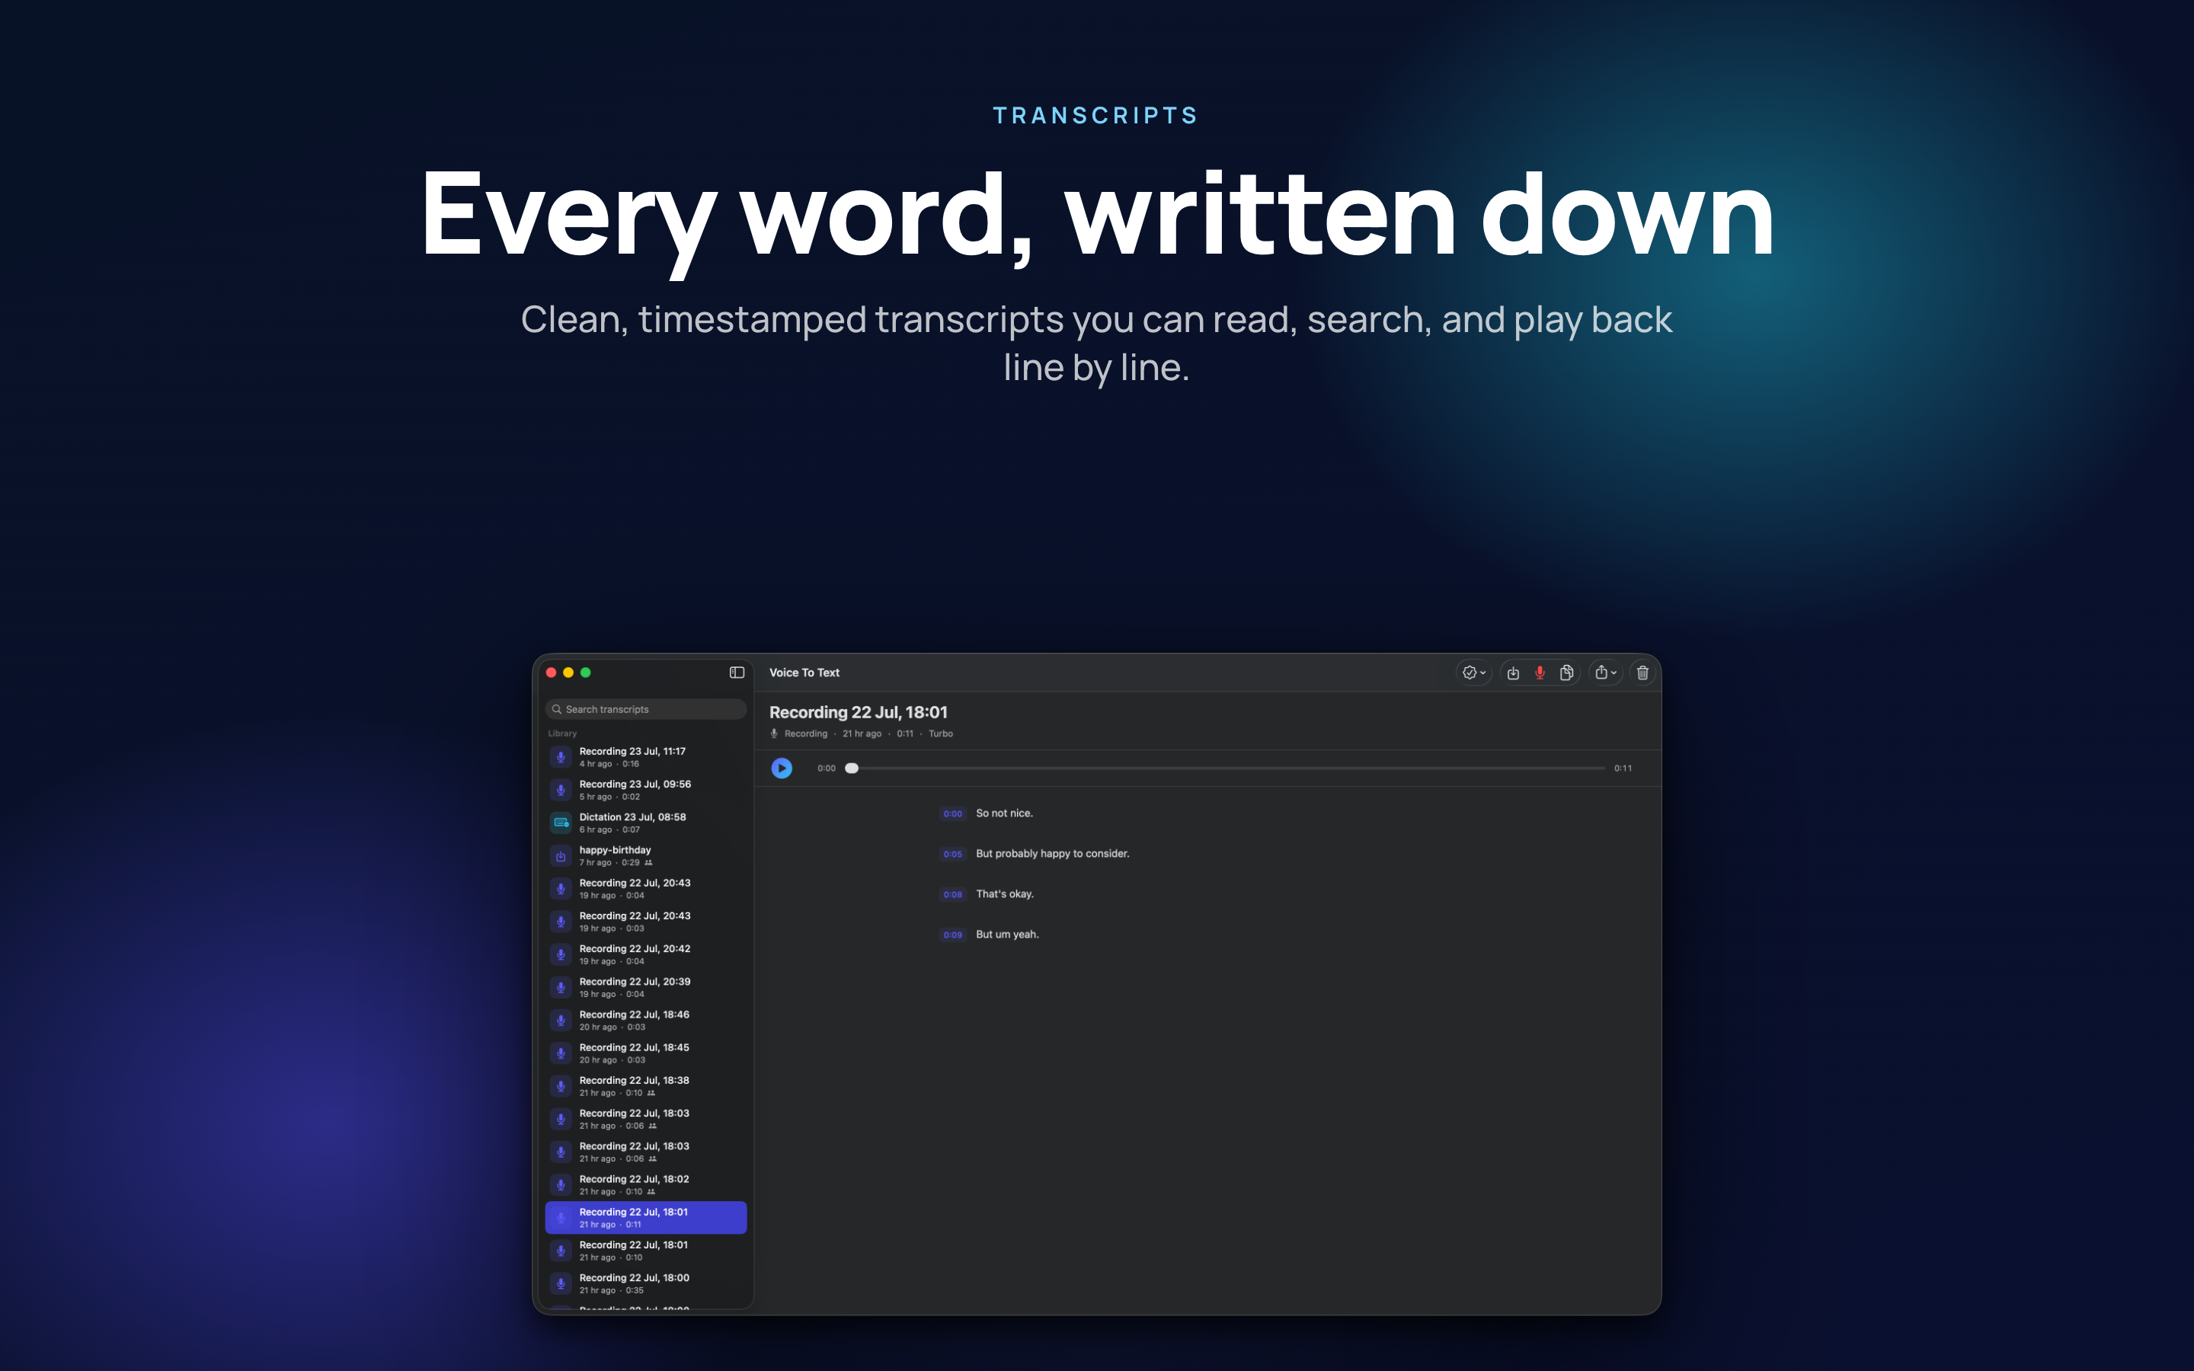Click the import audio file icon

click(x=1513, y=673)
